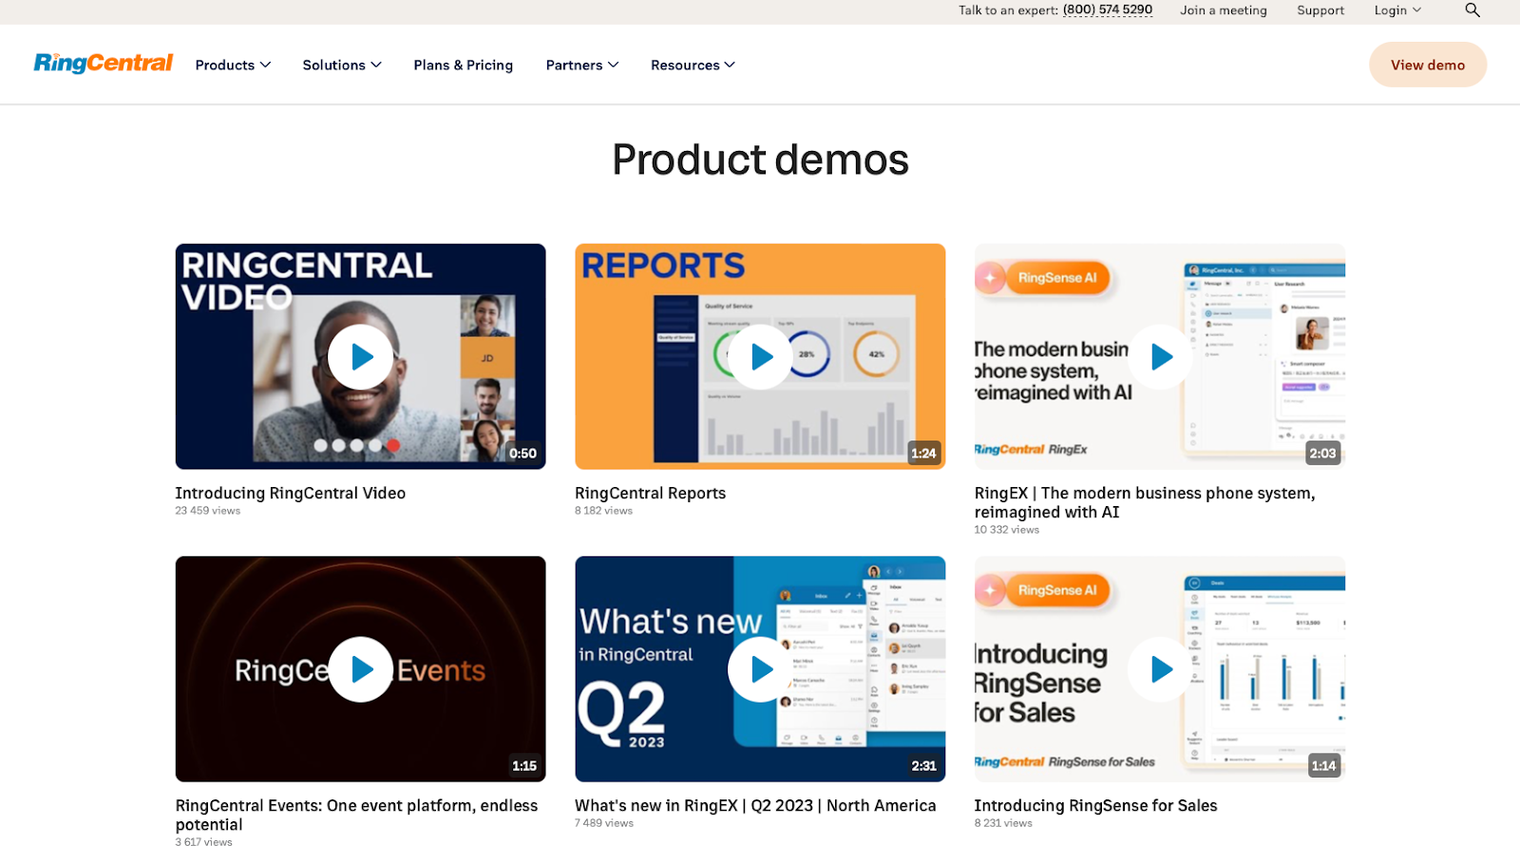Expand the Products menu
The image size is (1520, 863).
[233, 65]
